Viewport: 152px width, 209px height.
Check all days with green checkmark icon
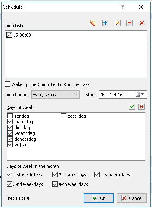pos(132,107)
